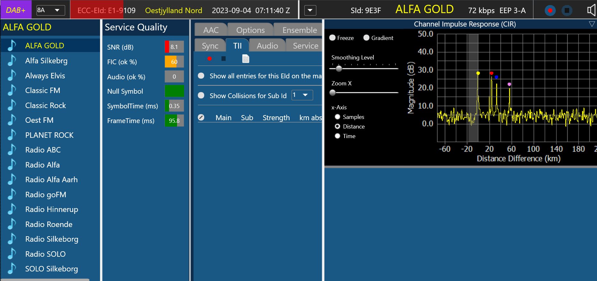Click the music note icon beside Radio Roende
This screenshot has height=281, width=597.
point(12,224)
